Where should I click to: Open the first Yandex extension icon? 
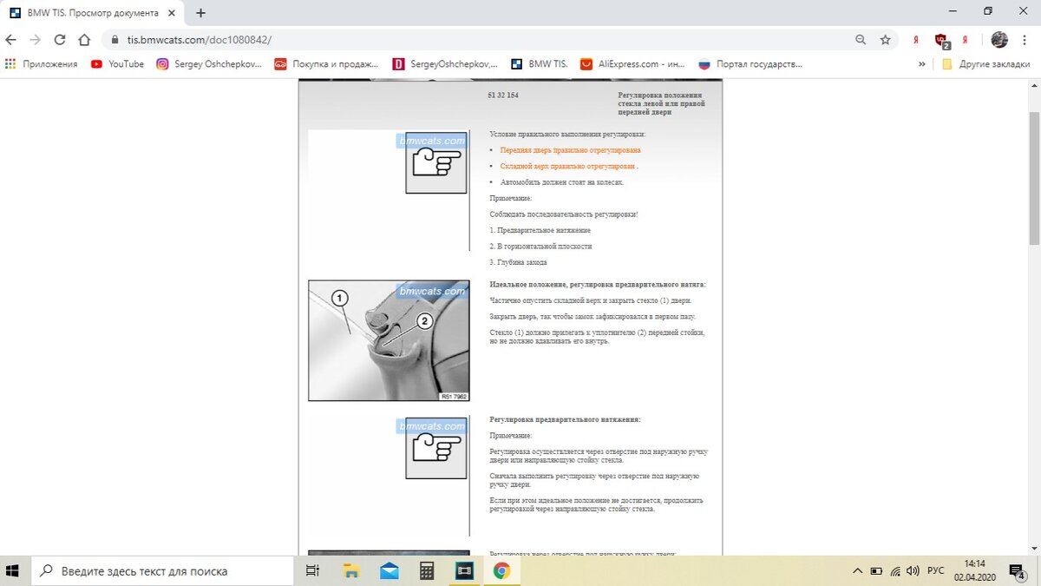(916, 40)
